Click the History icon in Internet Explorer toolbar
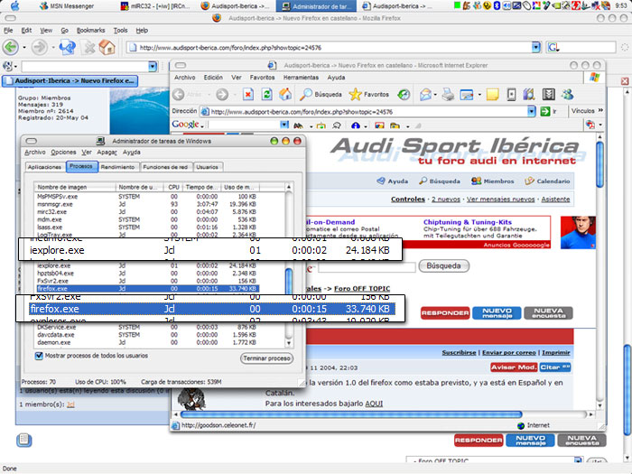This screenshot has width=632, height=474. point(404,95)
